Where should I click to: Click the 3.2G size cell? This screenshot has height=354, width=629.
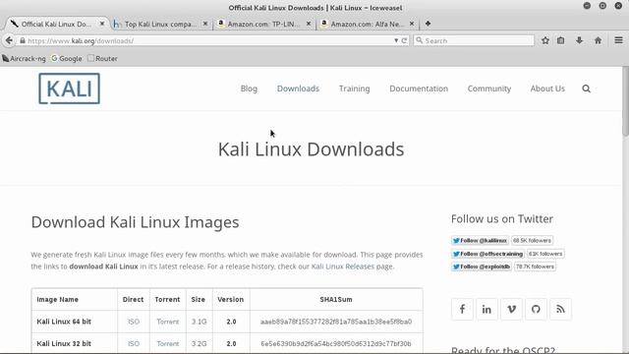199,343
